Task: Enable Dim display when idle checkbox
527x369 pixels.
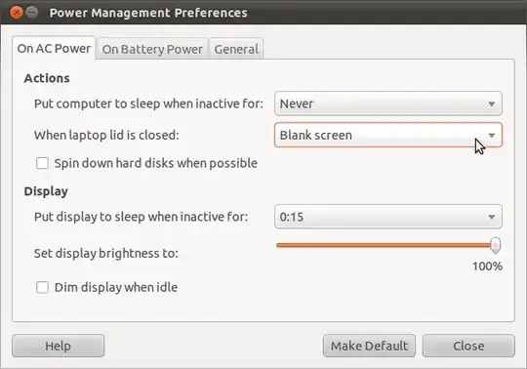Action: point(42,287)
